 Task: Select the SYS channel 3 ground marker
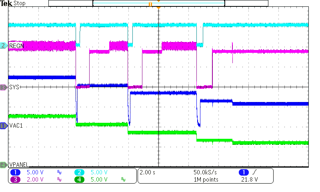pyautogui.click(x=4, y=87)
